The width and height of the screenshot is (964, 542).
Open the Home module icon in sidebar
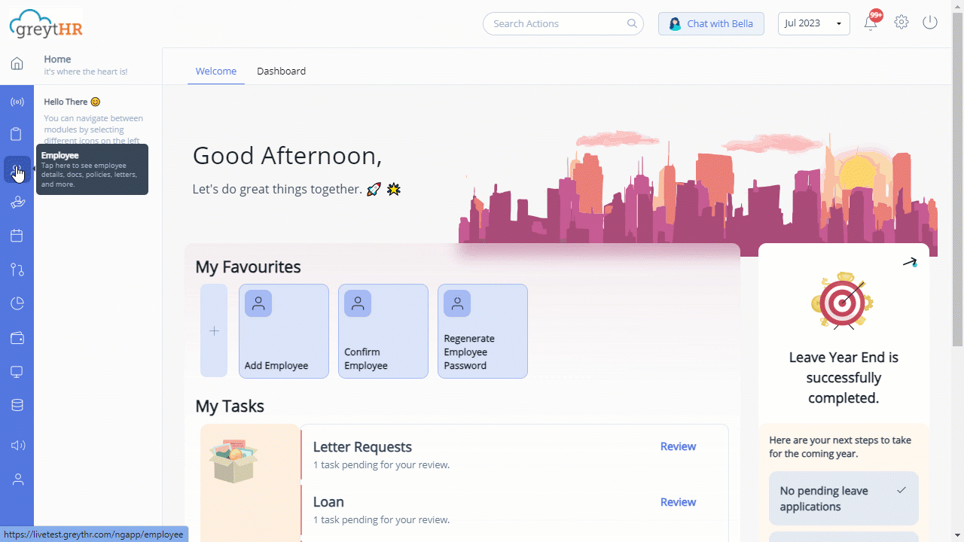pyautogui.click(x=17, y=64)
